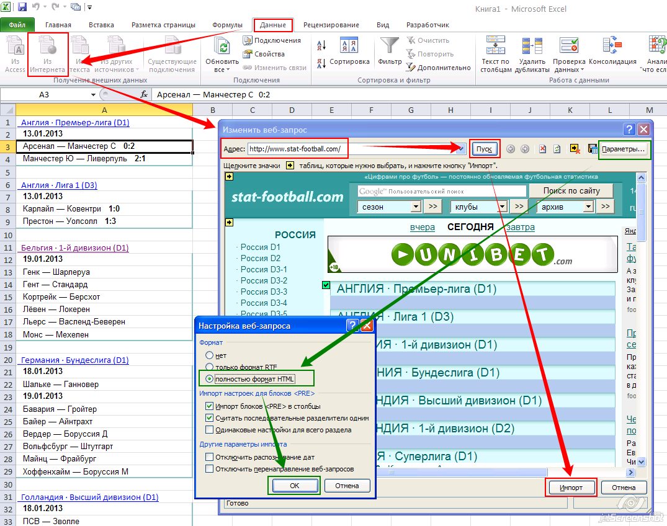Click Дополнительно advanced filter
667x526 pixels.
[439, 68]
